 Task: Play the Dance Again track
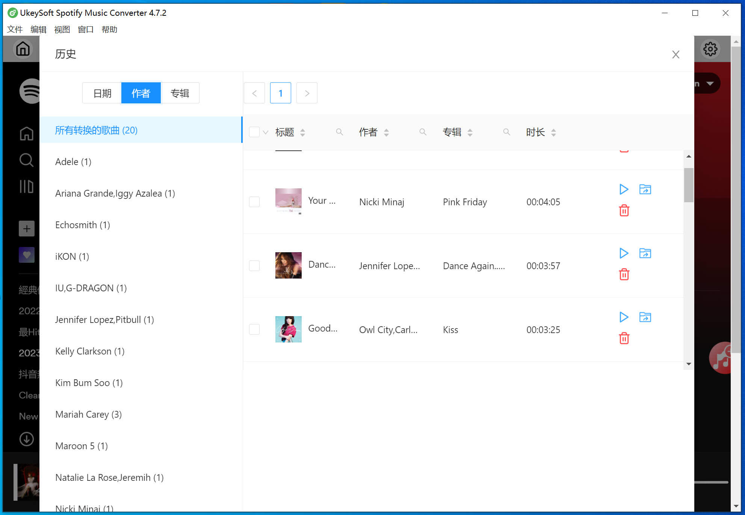pos(624,253)
